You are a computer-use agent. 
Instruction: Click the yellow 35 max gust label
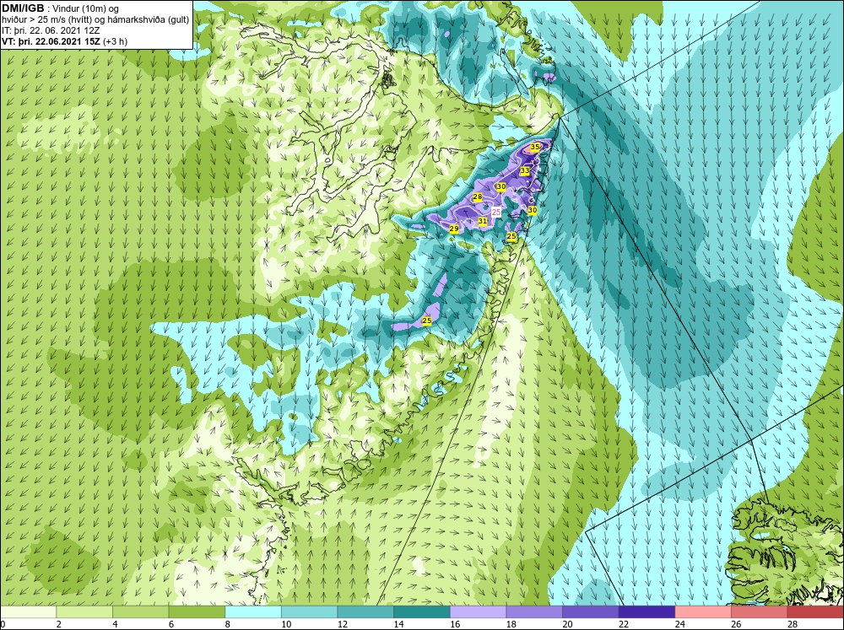point(535,148)
